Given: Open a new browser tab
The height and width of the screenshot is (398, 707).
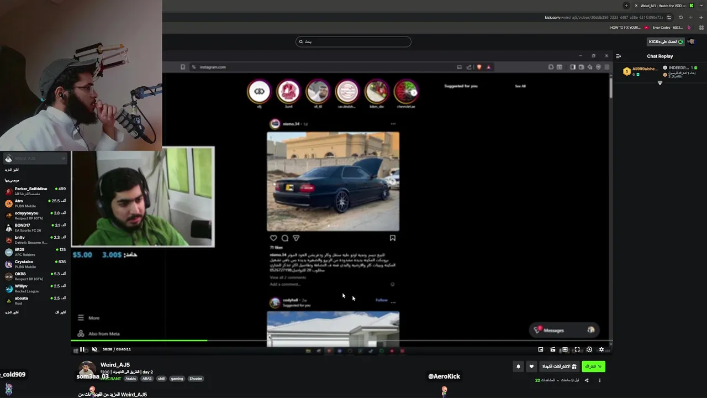Looking at the screenshot, I should pyautogui.click(x=626, y=6).
